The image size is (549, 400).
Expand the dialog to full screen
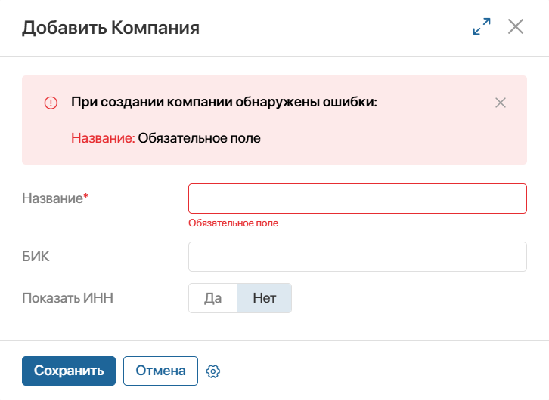(x=482, y=26)
